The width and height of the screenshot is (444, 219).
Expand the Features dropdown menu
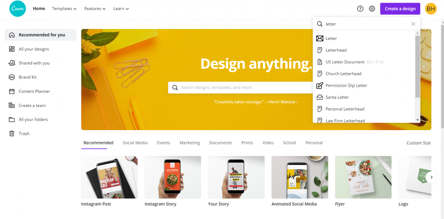[x=95, y=9]
